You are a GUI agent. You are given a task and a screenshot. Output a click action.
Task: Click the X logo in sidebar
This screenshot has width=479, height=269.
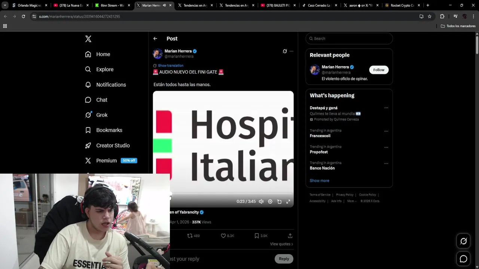tap(88, 39)
